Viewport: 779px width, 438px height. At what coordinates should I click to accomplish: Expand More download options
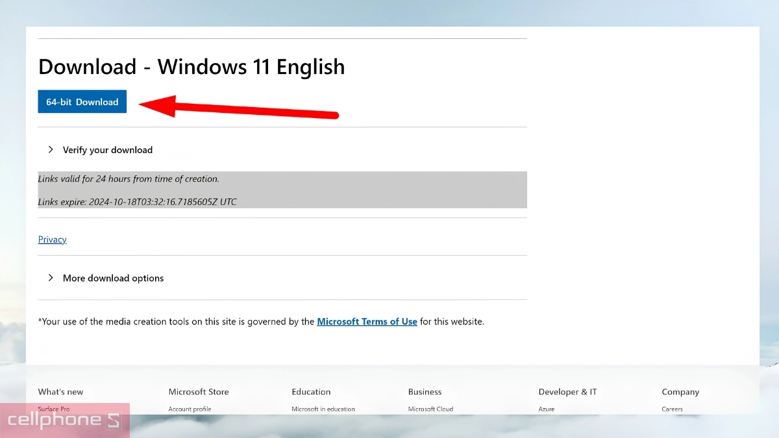[x=106, y=278]
